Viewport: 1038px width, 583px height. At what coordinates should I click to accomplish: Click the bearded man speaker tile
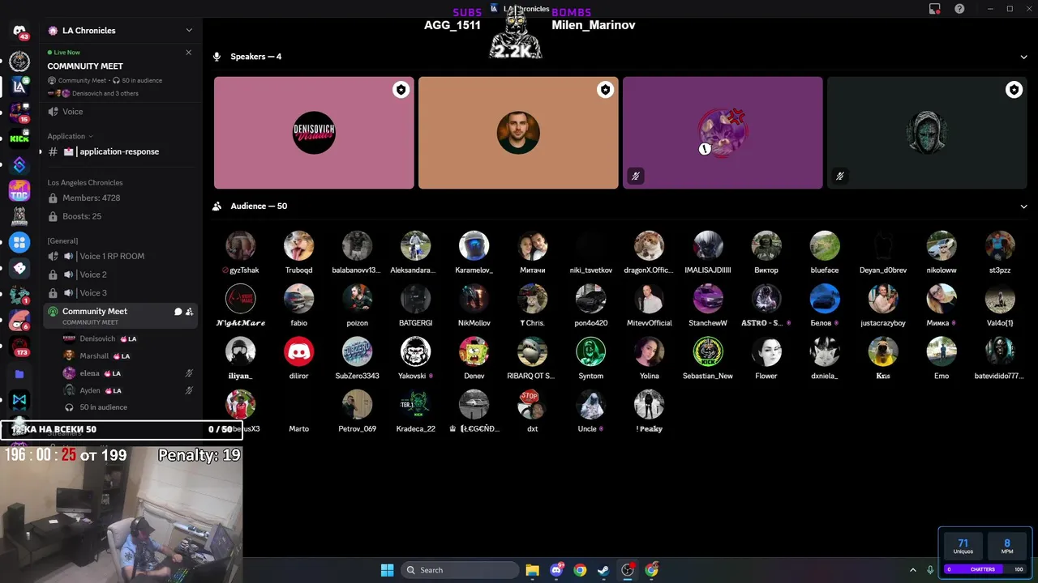click(x=518, y=133)
